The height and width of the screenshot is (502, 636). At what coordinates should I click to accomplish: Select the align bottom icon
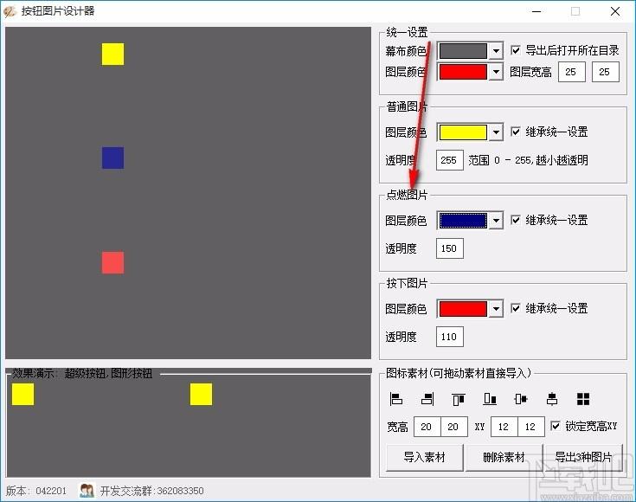point(490,399)
